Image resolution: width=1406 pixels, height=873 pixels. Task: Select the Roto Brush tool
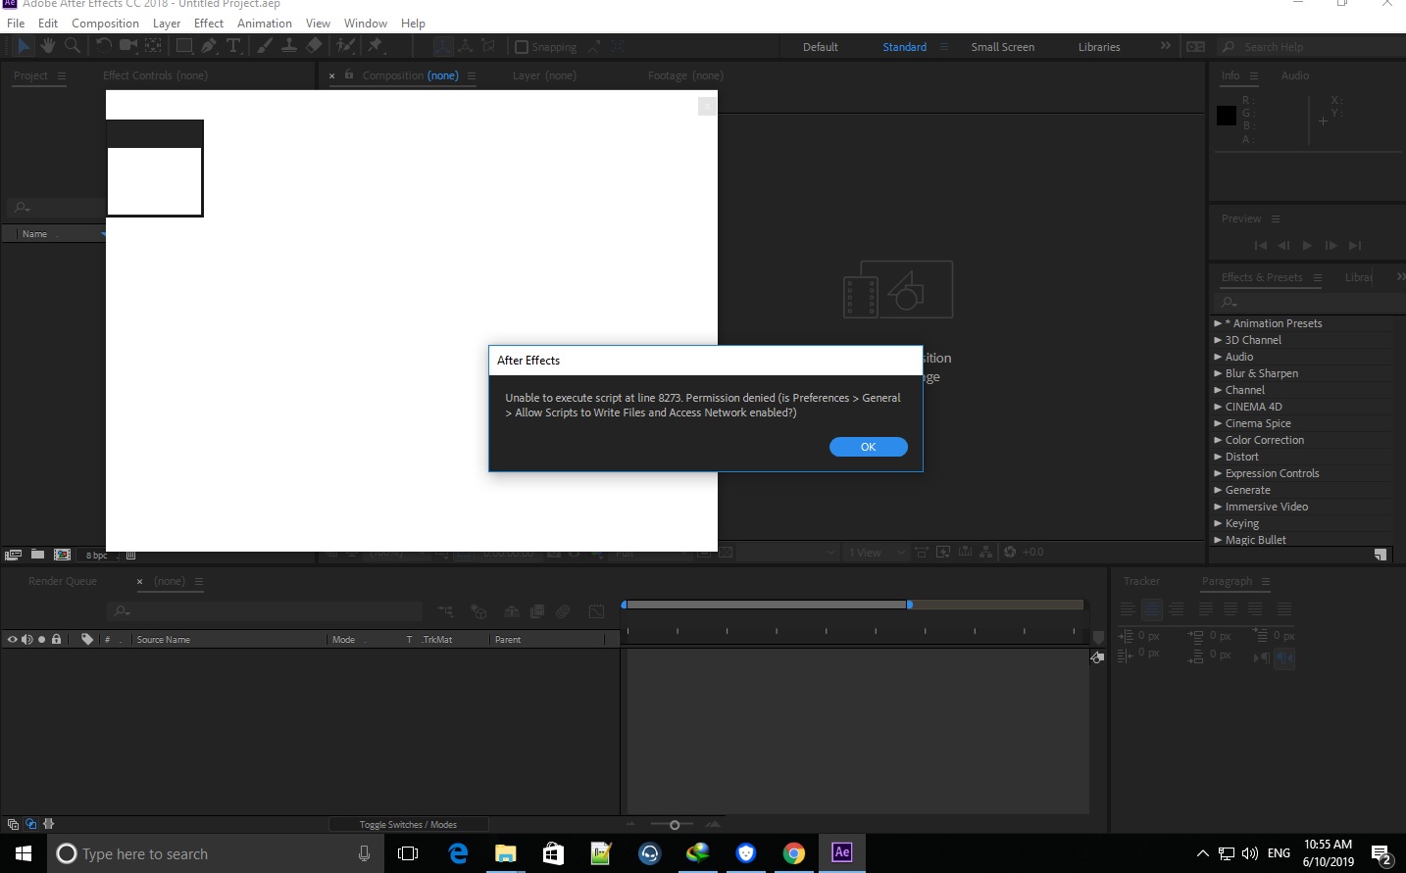click(345, 45)
